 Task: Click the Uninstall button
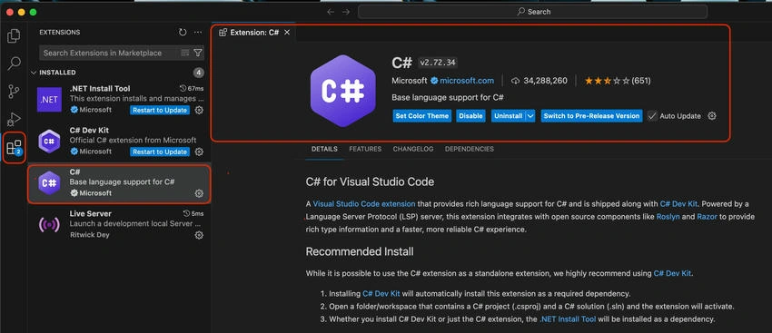[508, 116]
